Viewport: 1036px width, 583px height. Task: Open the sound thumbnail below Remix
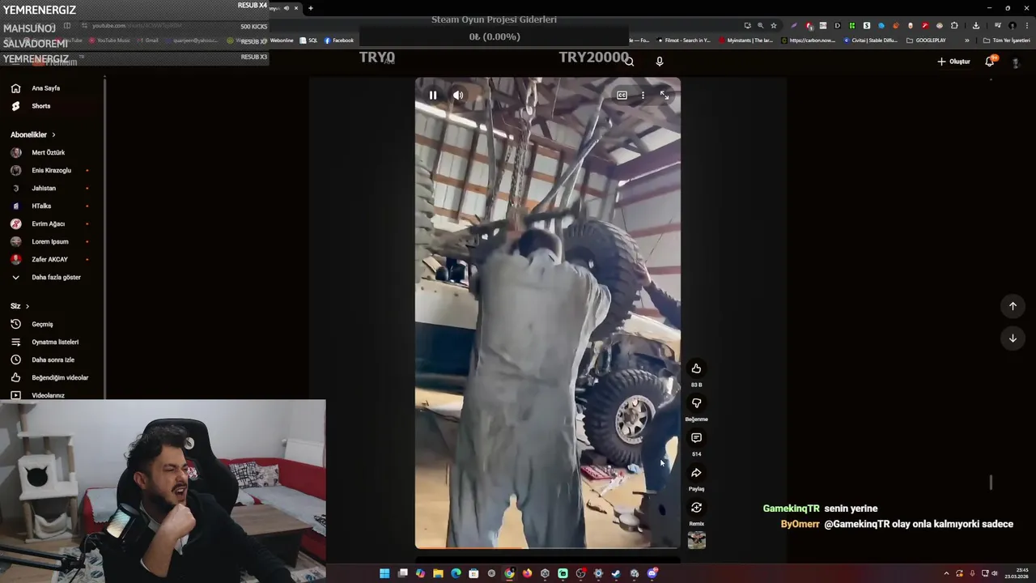click(696, 540)
